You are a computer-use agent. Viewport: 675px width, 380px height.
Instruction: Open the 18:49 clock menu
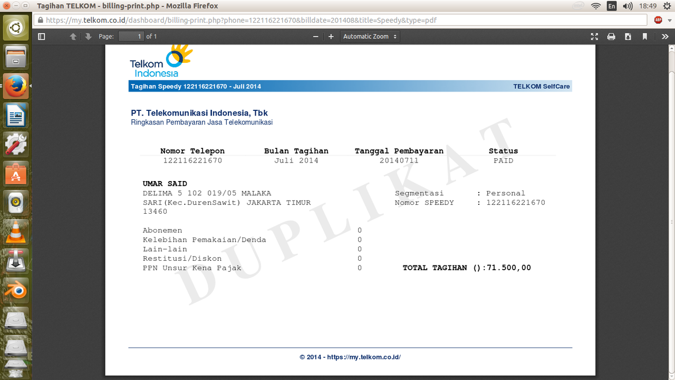647,6
